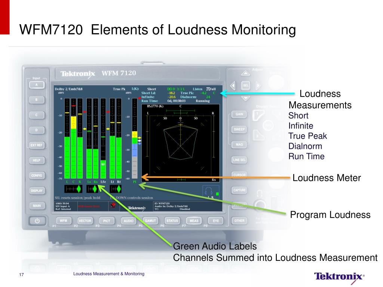Viewport: 383px width, 287px height.
Task: Click the on-screen Tektronix logo in status bar
Action: (x=137, y=208)
